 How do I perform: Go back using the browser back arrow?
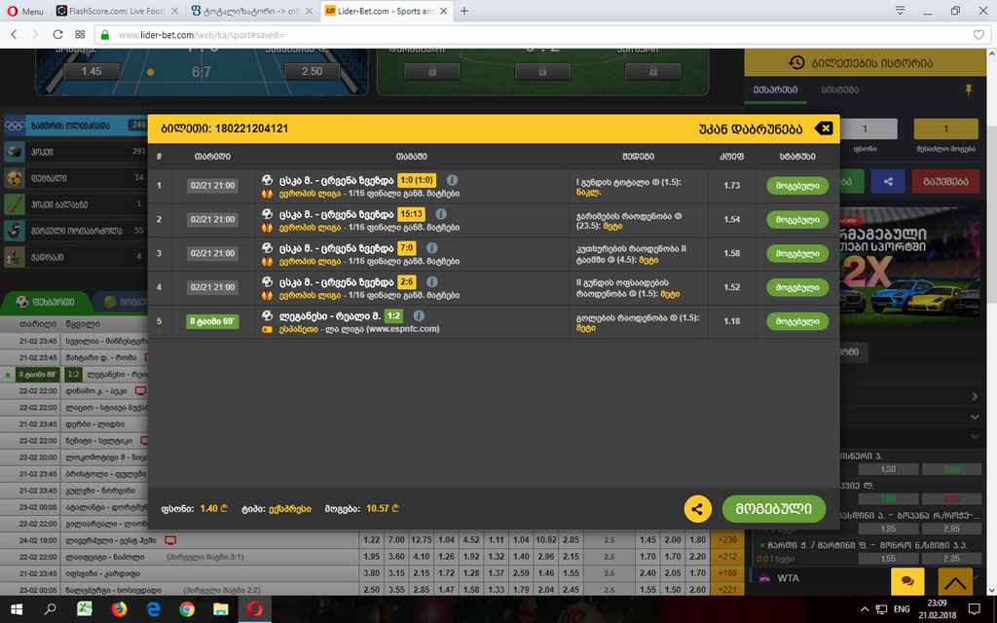14,35
